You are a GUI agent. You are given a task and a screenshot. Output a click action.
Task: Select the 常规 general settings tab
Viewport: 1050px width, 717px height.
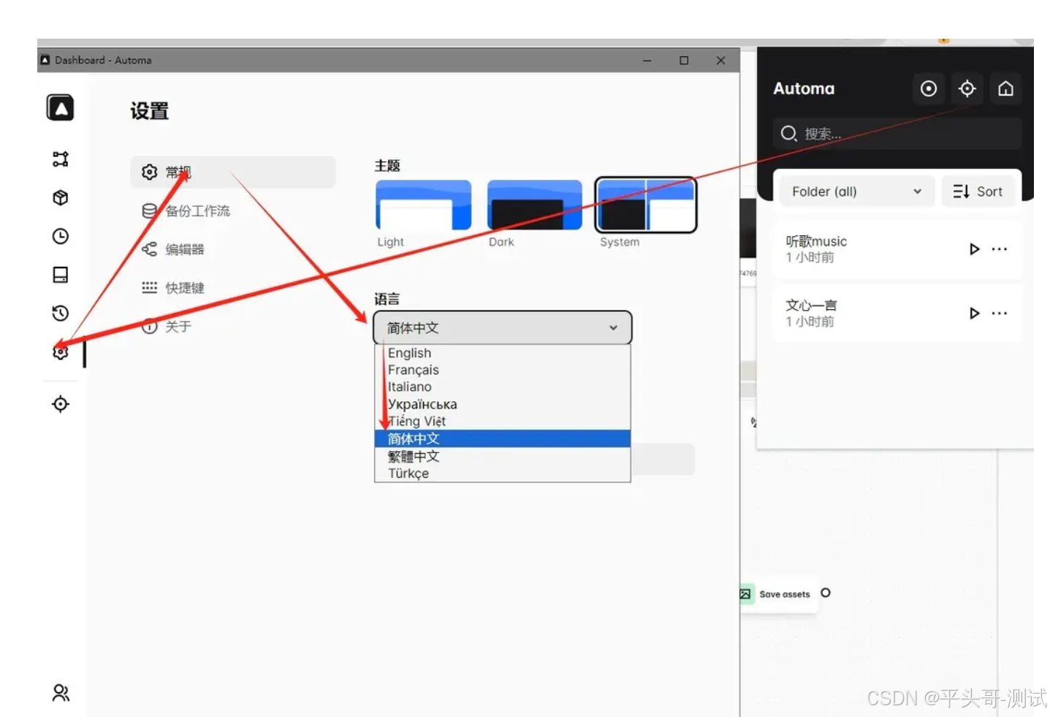(233, 172)
